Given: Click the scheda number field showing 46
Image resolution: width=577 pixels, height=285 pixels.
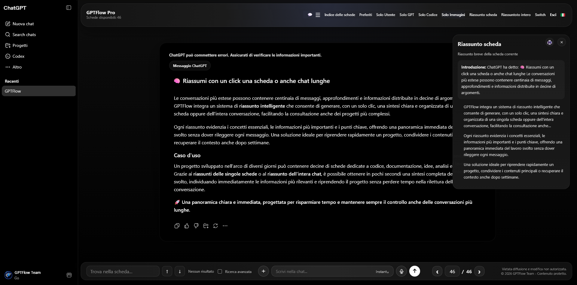Looking at the screenshot, I should (452, 271).
